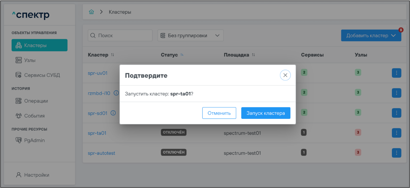Click info icon next to rzmbd-i10
The height and width of the screenshot is (188, 410).
[116, 93]
